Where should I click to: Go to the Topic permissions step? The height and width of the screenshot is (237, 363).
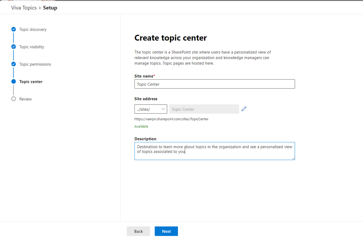point(35,64)
